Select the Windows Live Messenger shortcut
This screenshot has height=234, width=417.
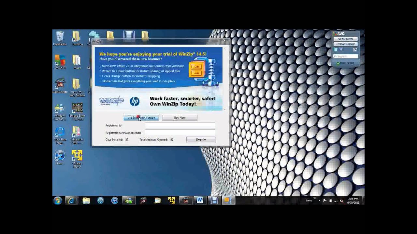pos(60,112)
